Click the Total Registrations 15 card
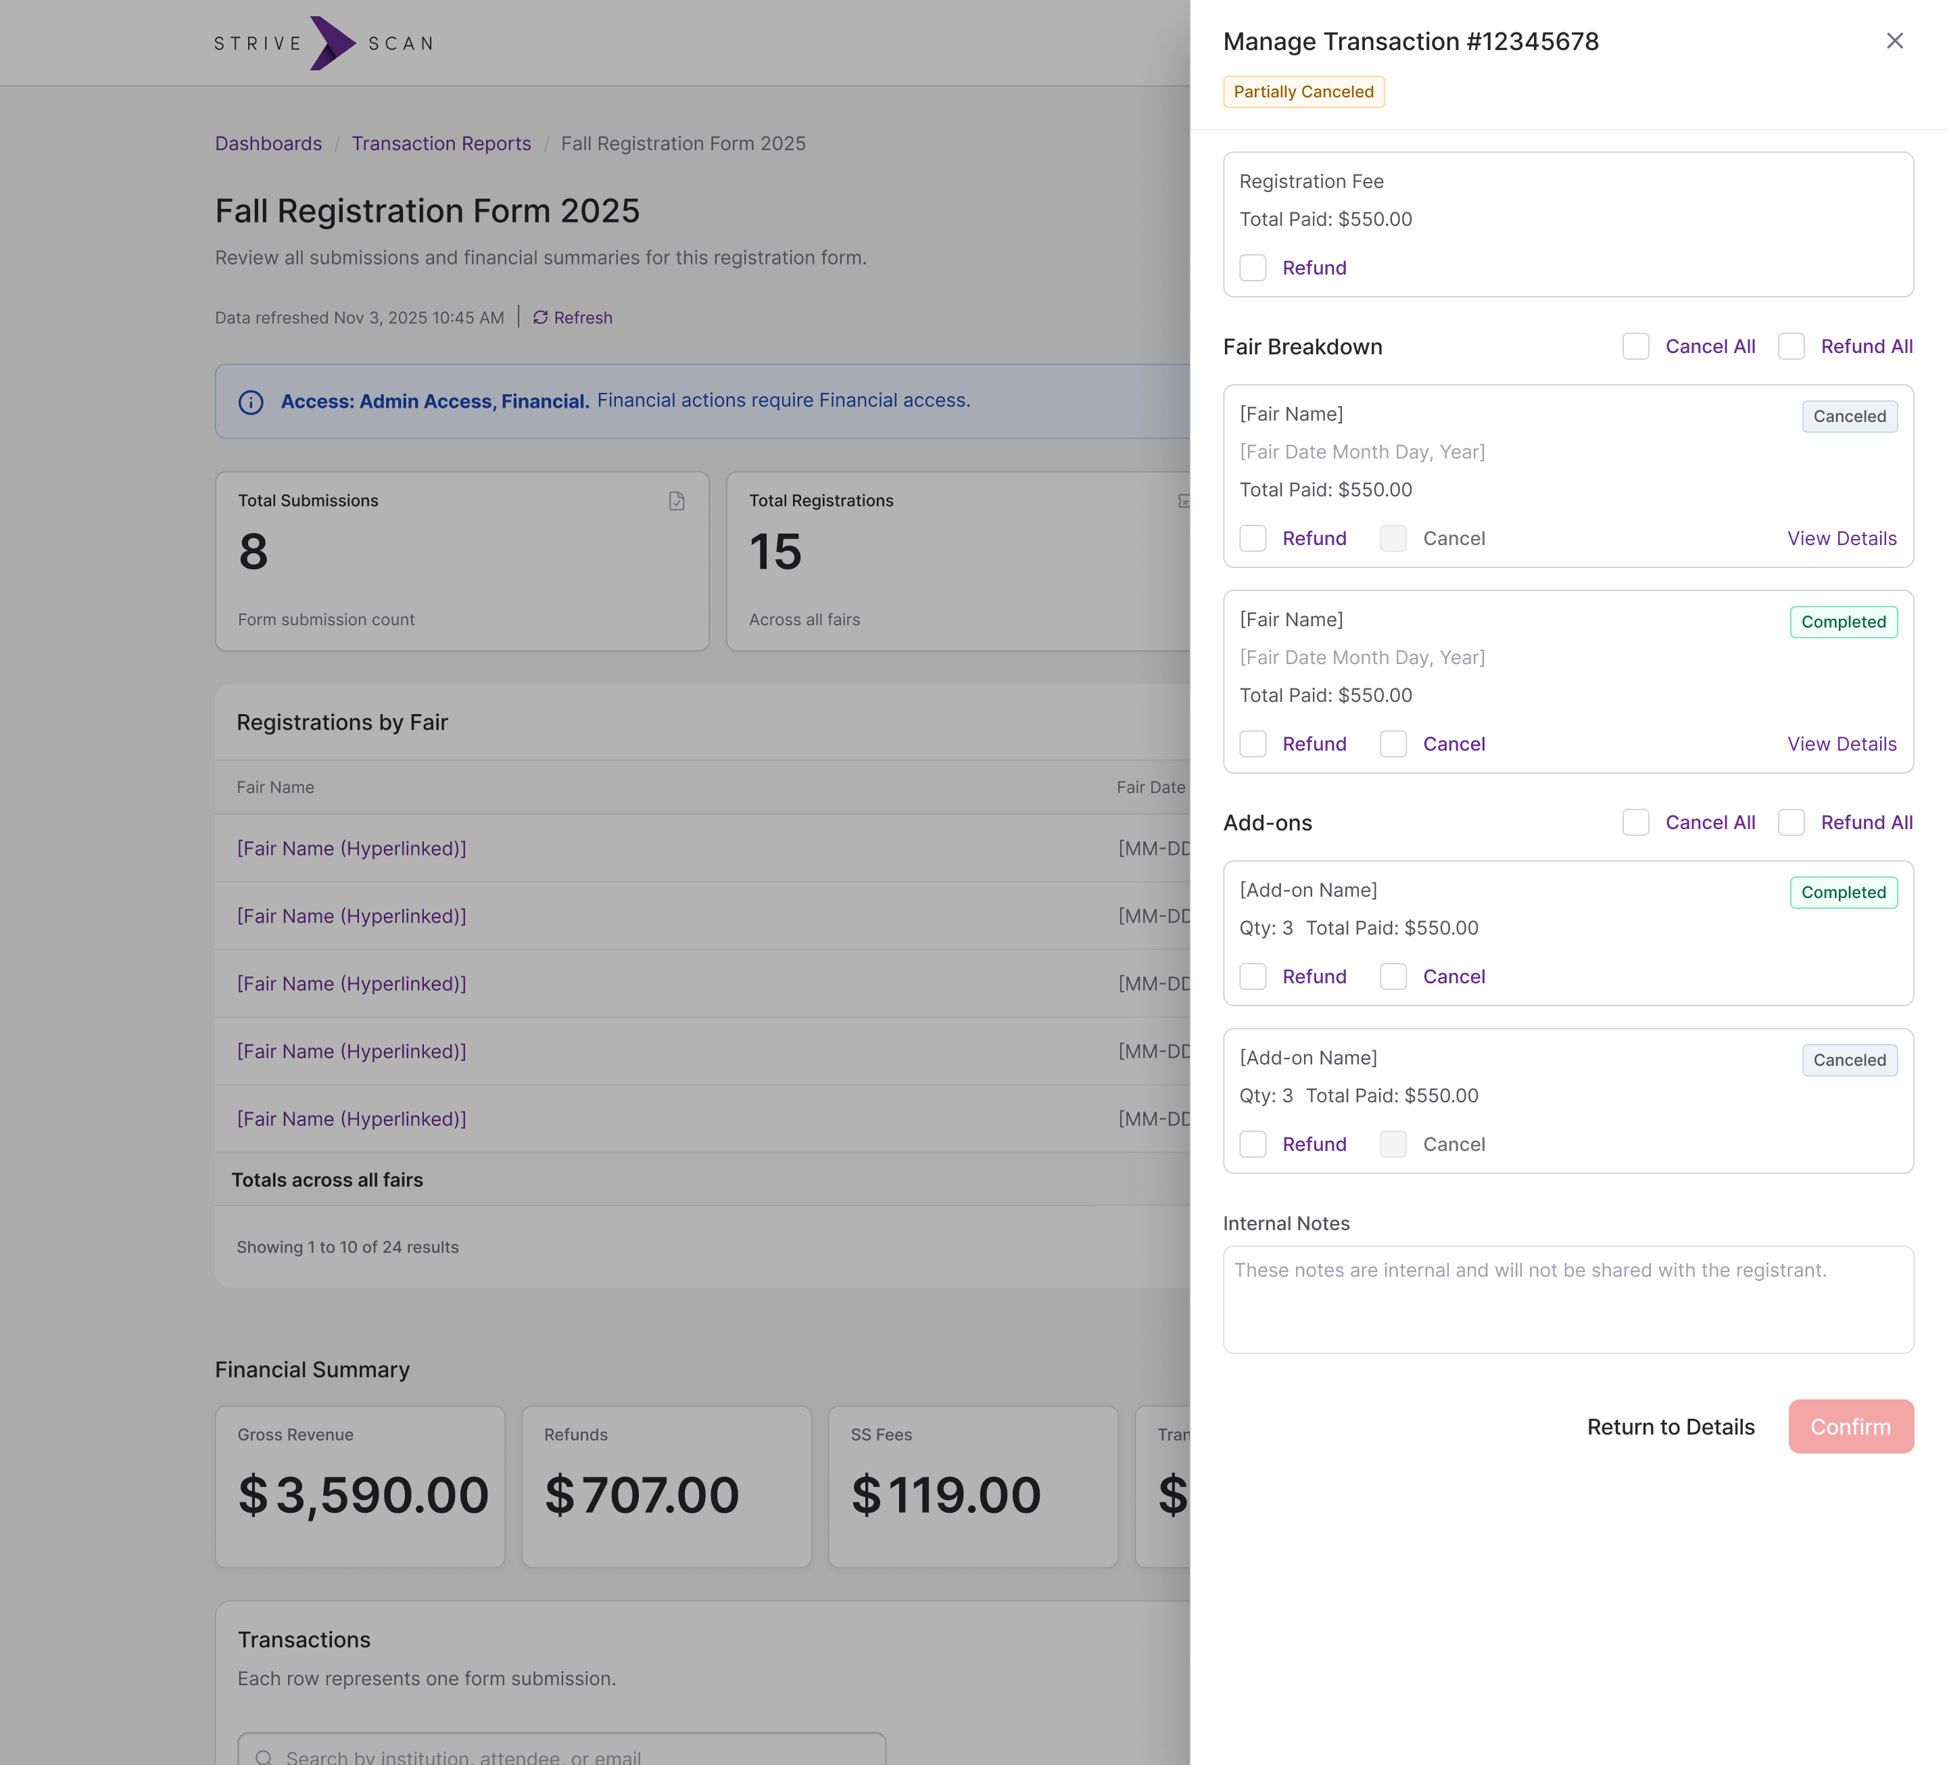 958,561
